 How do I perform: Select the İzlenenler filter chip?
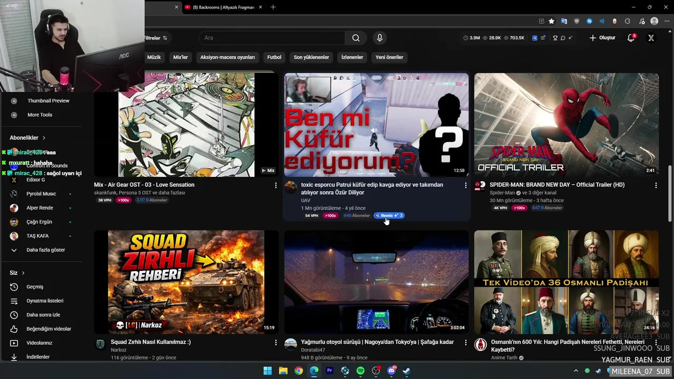click(352, 57)
